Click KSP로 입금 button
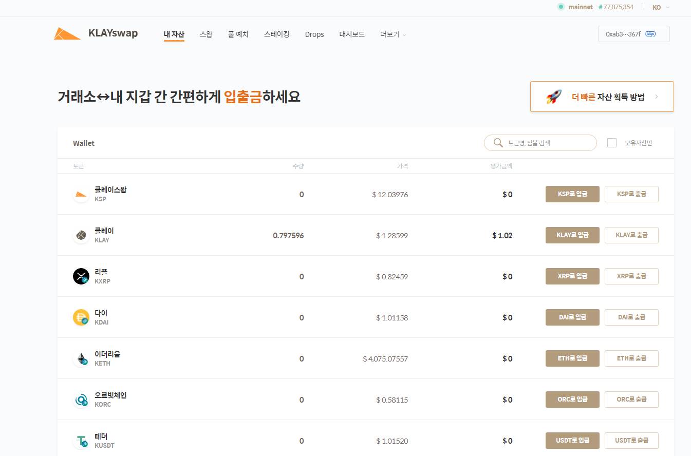Screen dimensions: 691x456 point(572,194)
